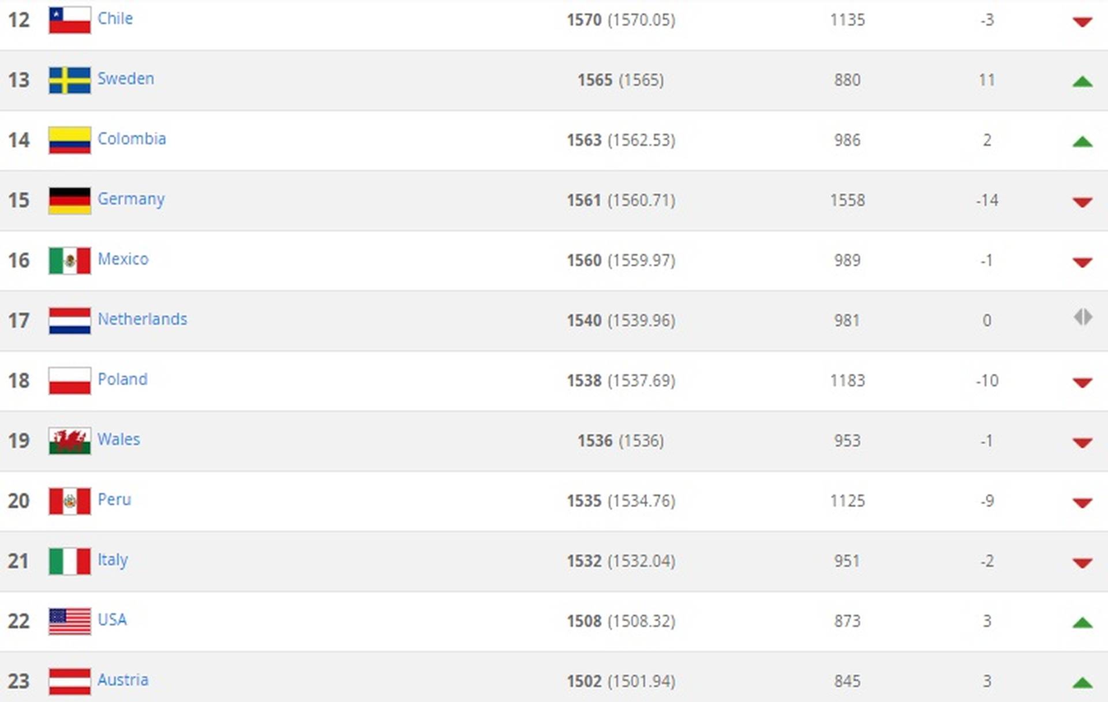This screenshot has width=1108, height=702.
Task: Click the Germany flag icon
Action: pos(69,201)
